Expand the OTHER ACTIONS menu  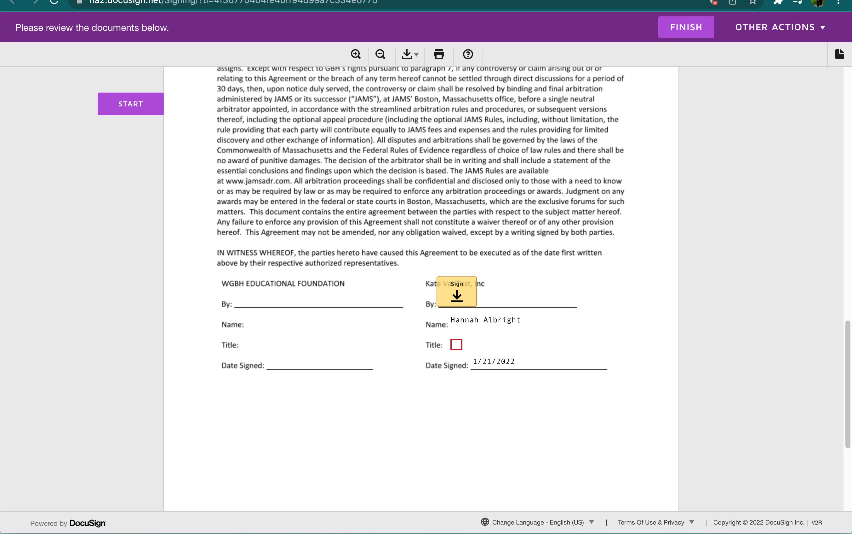click(780, 27)
